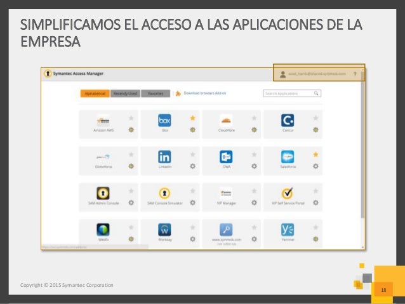Toggle favorite star for Globoforce

click(x=131, y=154)
